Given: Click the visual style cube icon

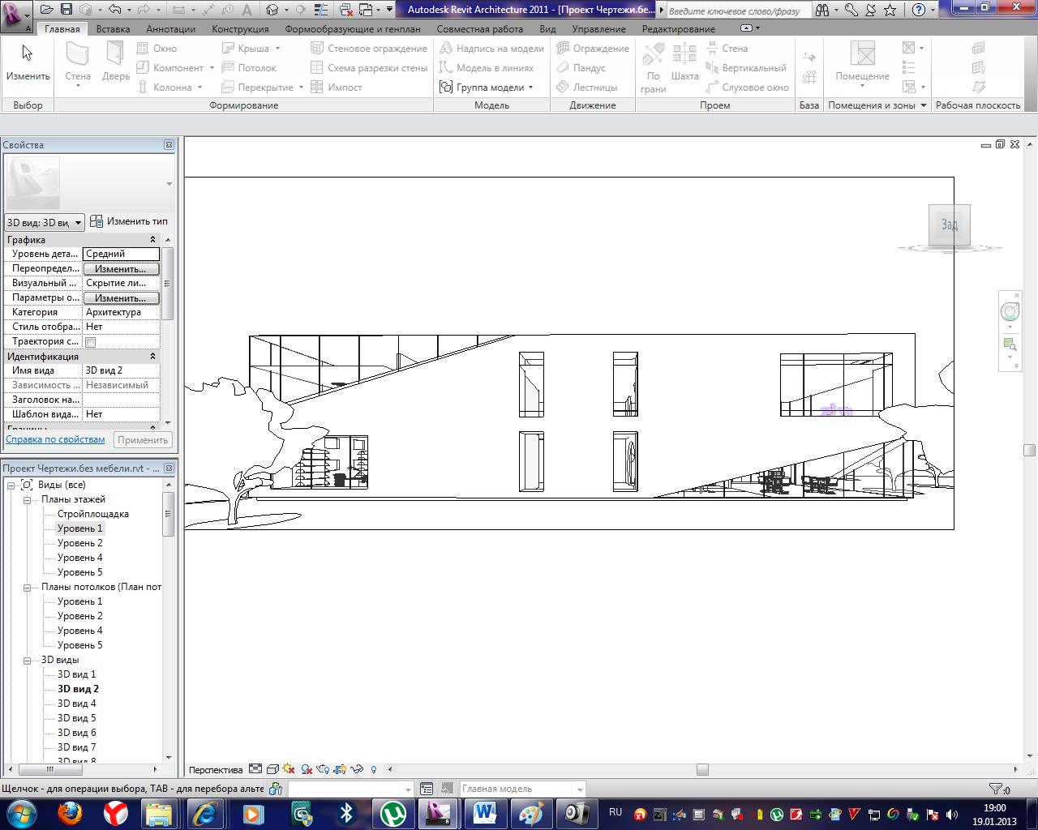Looking at the screenshot, I should [272, 769].
